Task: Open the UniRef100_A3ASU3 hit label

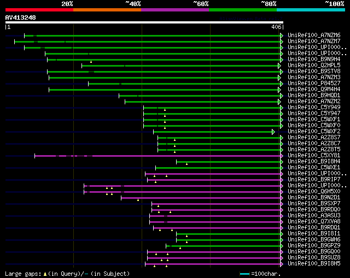Action: [314, 216]
